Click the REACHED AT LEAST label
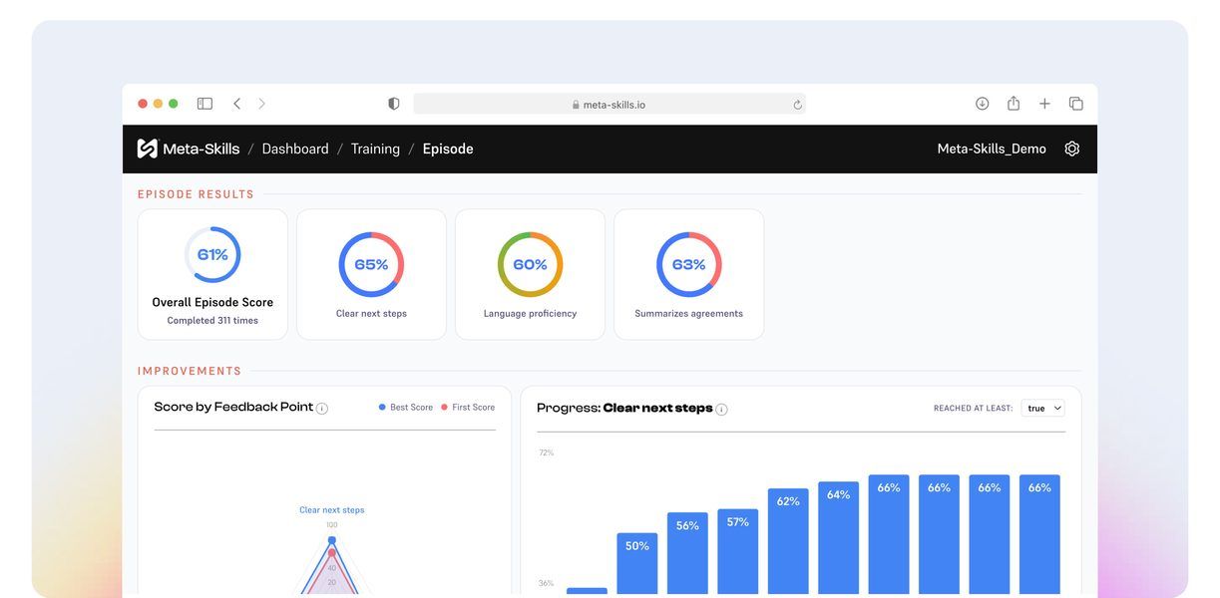 coord(973,409)
